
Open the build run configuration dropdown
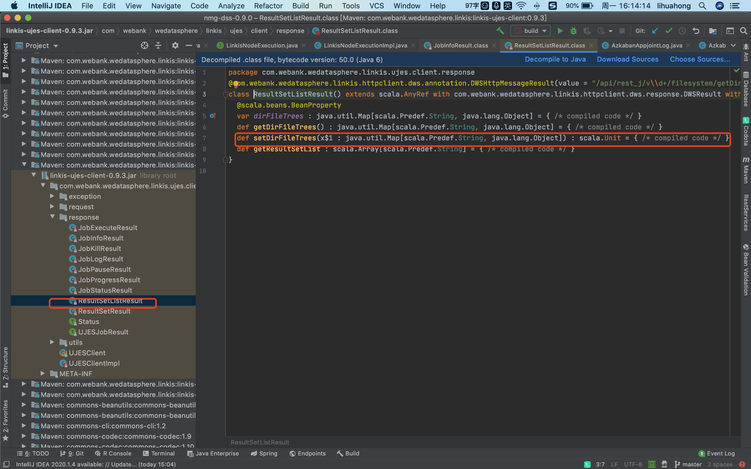click(531, 31)
